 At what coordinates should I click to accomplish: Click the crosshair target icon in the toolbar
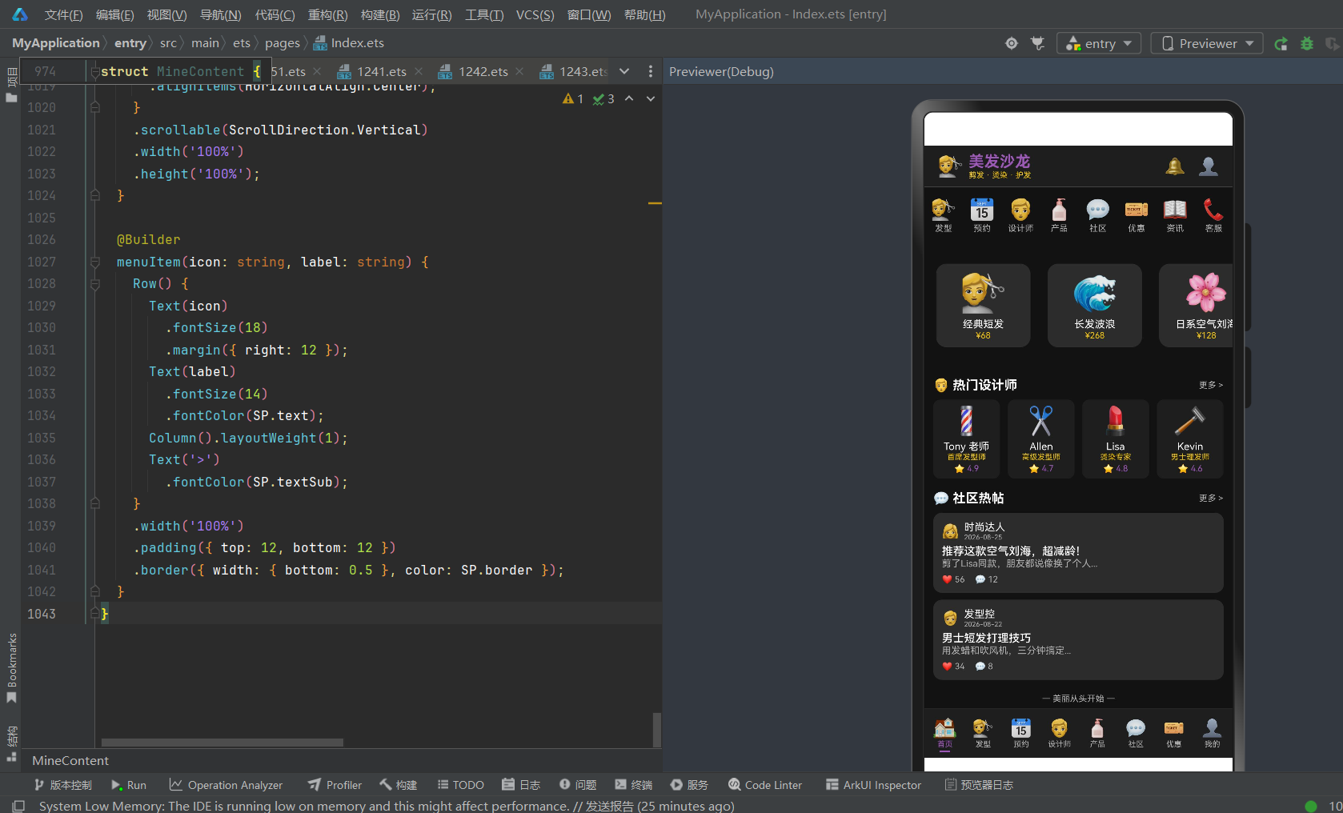[x=1012, y=43]
